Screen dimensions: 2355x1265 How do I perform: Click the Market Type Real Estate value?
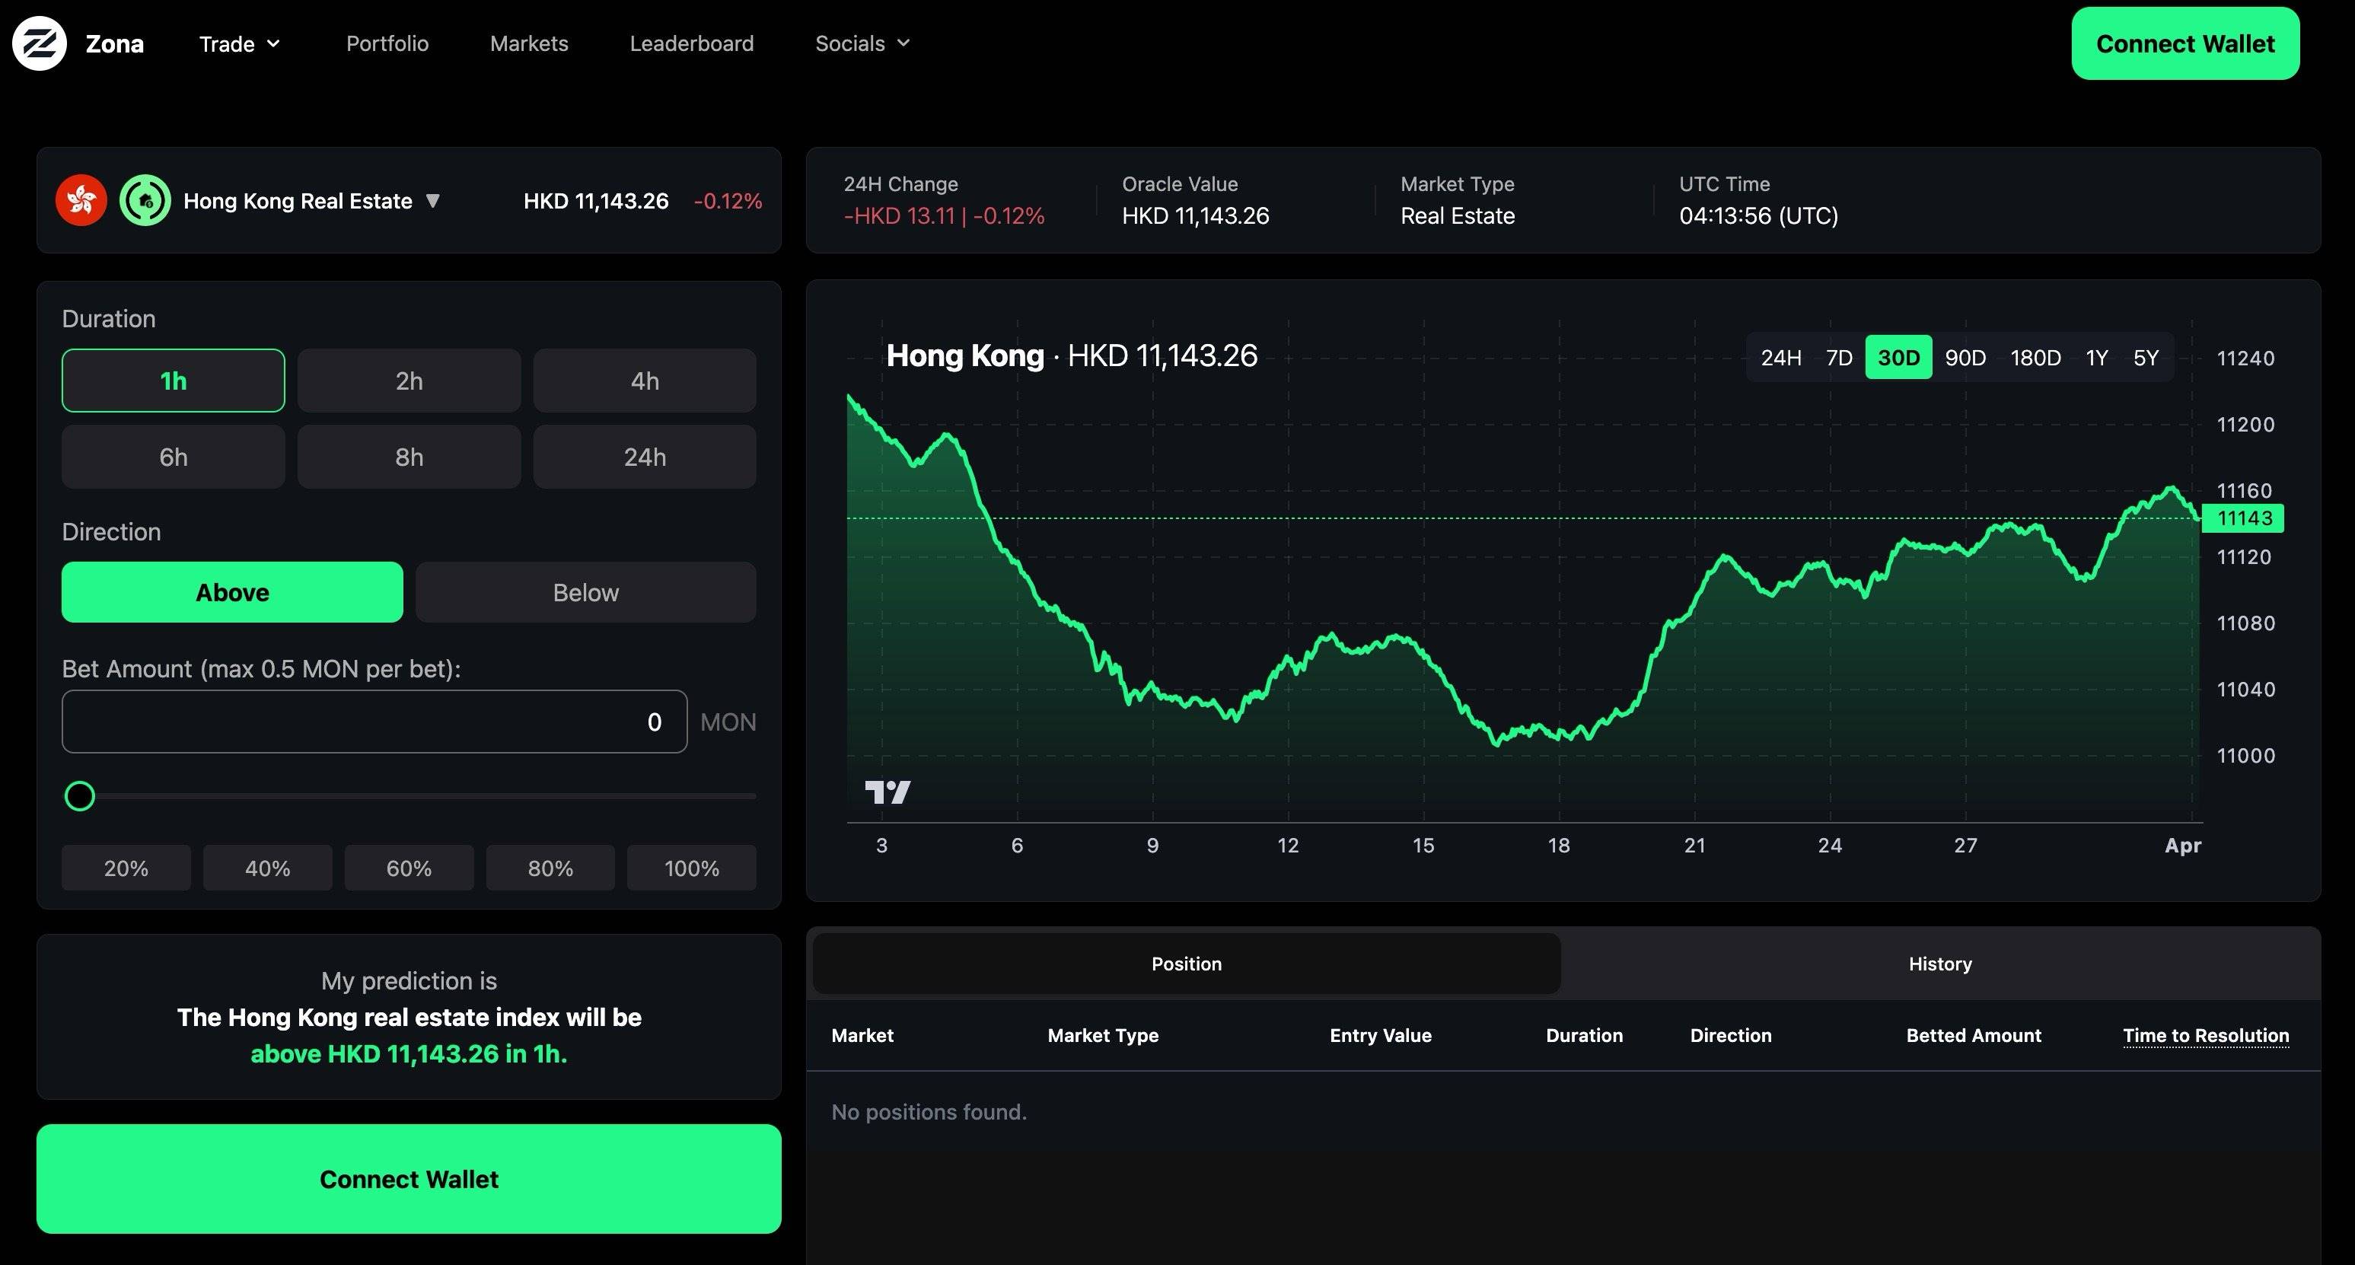pos(1458,215)
